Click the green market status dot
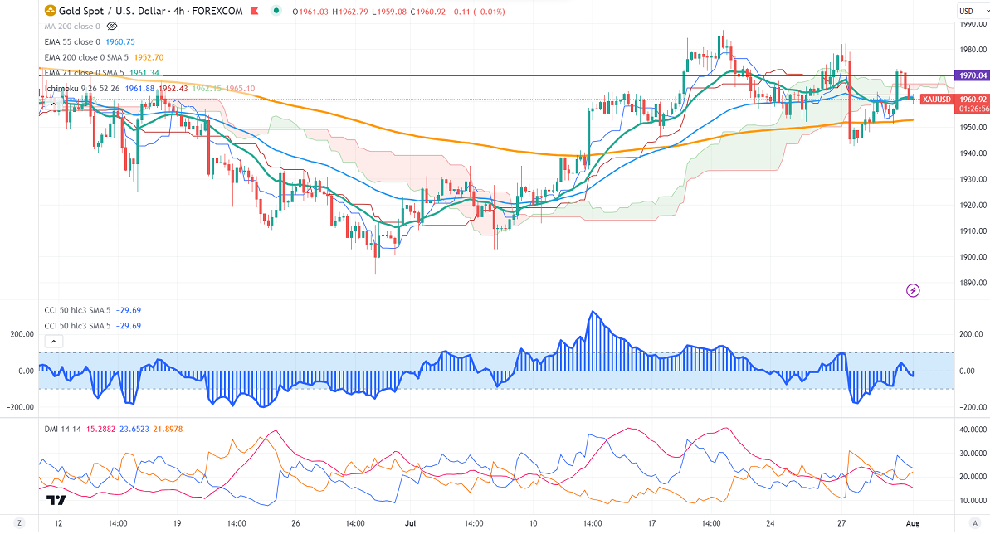 (x=276, y=11)
